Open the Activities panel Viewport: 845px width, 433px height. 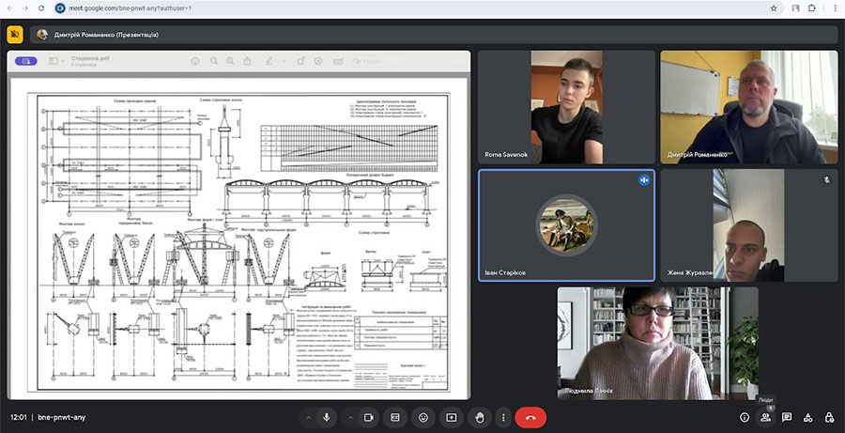click(807, 417)
